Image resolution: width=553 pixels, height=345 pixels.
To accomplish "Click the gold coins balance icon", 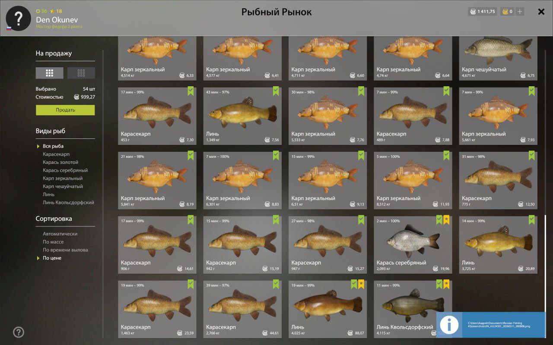I will [505, 12].
